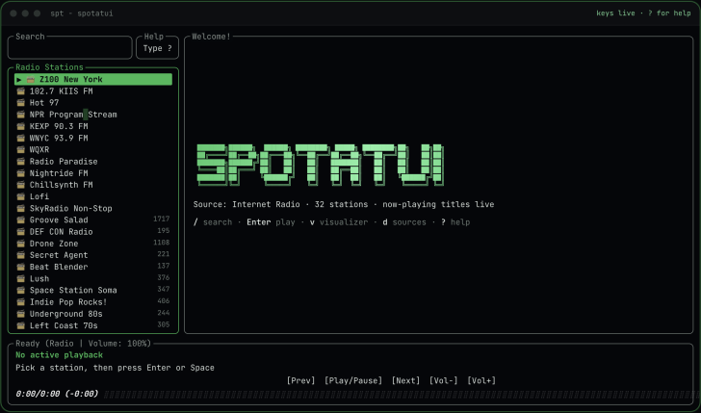Open the Help box showing Type ?
This screenshot has height=413, width=701.
(157, 47)
